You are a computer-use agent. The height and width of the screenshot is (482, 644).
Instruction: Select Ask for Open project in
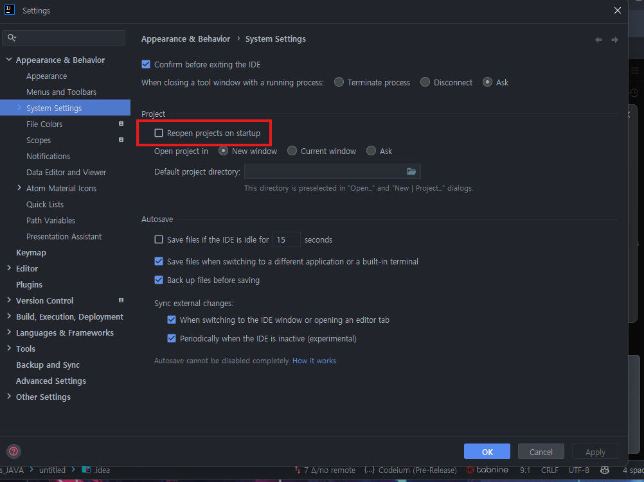[x=371, y=151]
